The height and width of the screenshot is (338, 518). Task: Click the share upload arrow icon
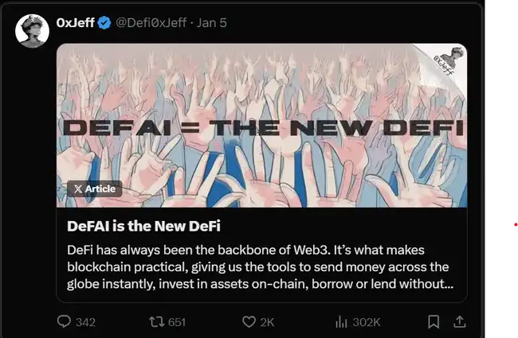[459, 321]
